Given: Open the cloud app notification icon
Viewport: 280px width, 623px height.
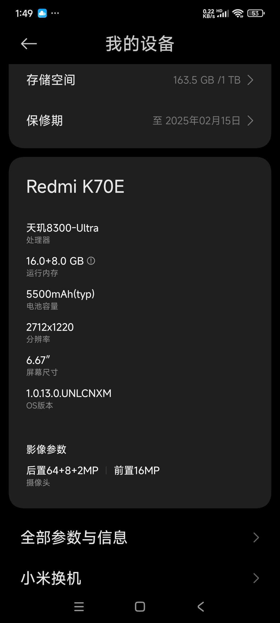Looking at the screenshot, I should [42, 13].
